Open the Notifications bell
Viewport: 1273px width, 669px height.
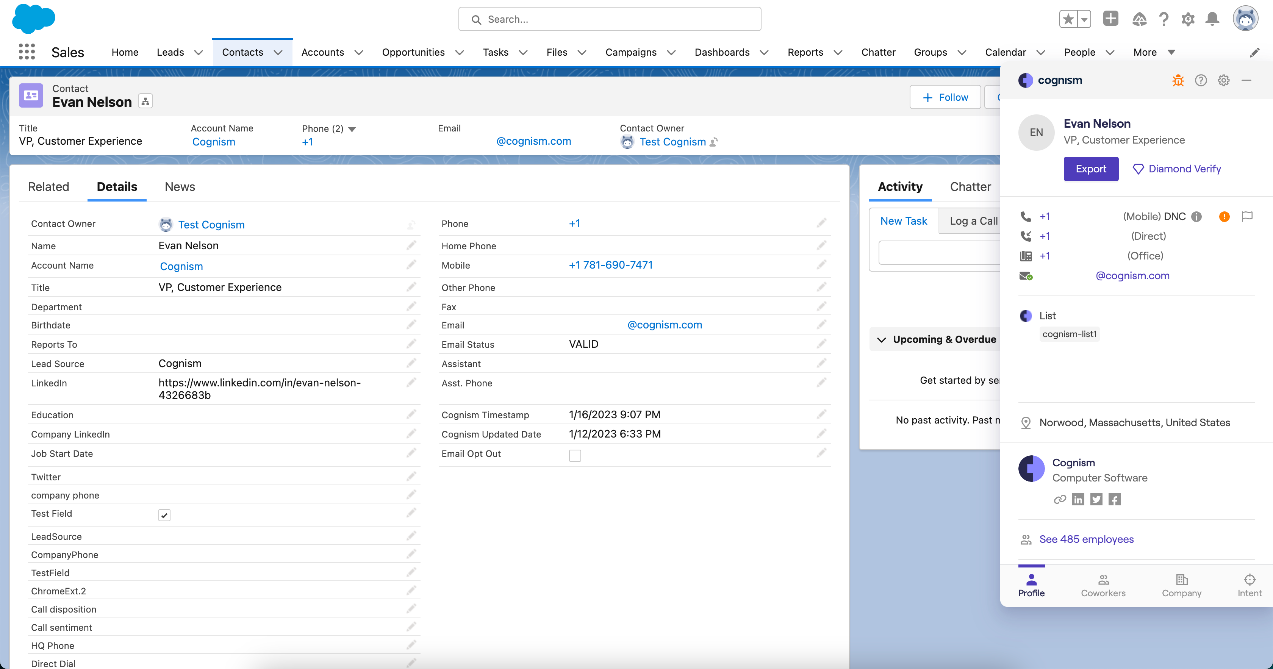(1212, 19)
